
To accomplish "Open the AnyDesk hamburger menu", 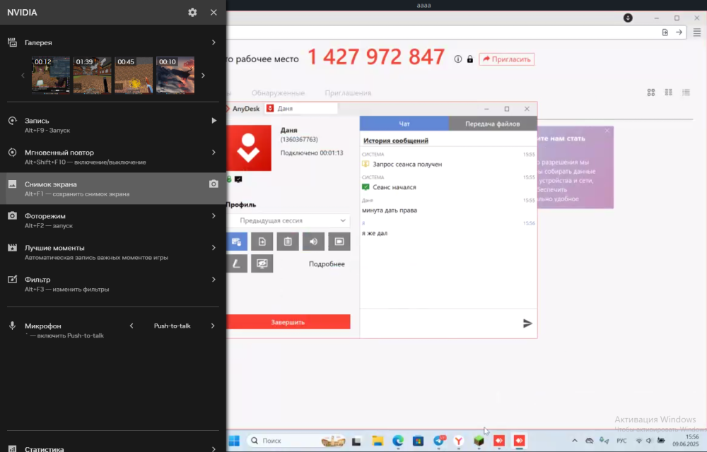I will click(697, 32).
